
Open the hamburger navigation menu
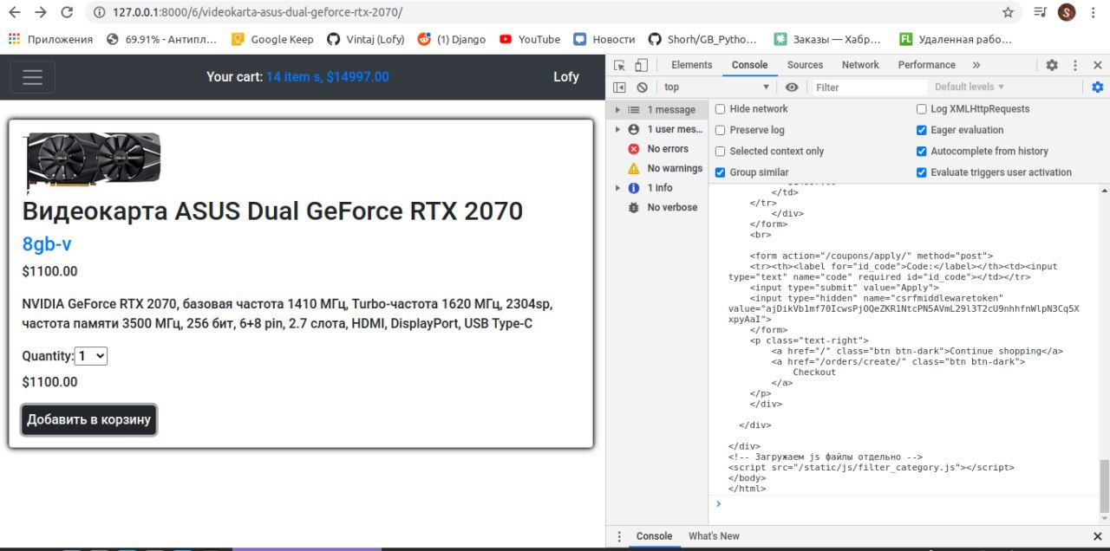coord(32,77)
